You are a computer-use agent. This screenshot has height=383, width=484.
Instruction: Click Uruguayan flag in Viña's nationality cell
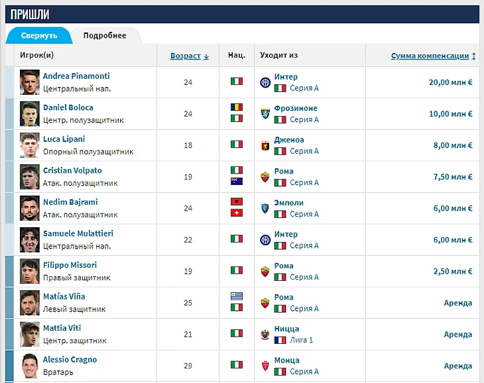pyautogui.click(x=237, y=296)
